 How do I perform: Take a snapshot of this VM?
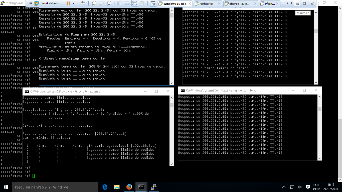[x=94, y=3]
